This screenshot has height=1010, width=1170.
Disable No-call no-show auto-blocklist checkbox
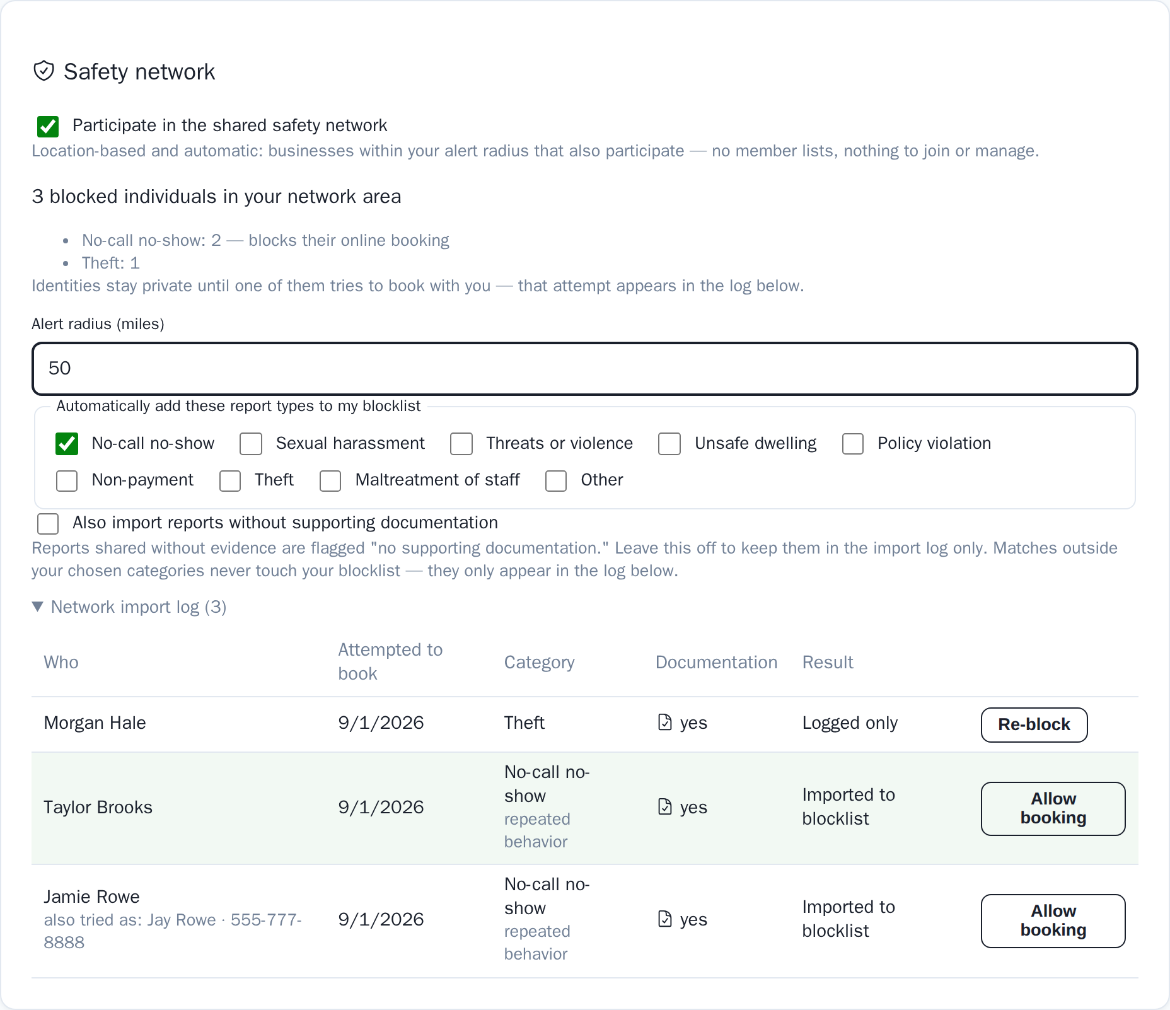[x=67, y=444]
